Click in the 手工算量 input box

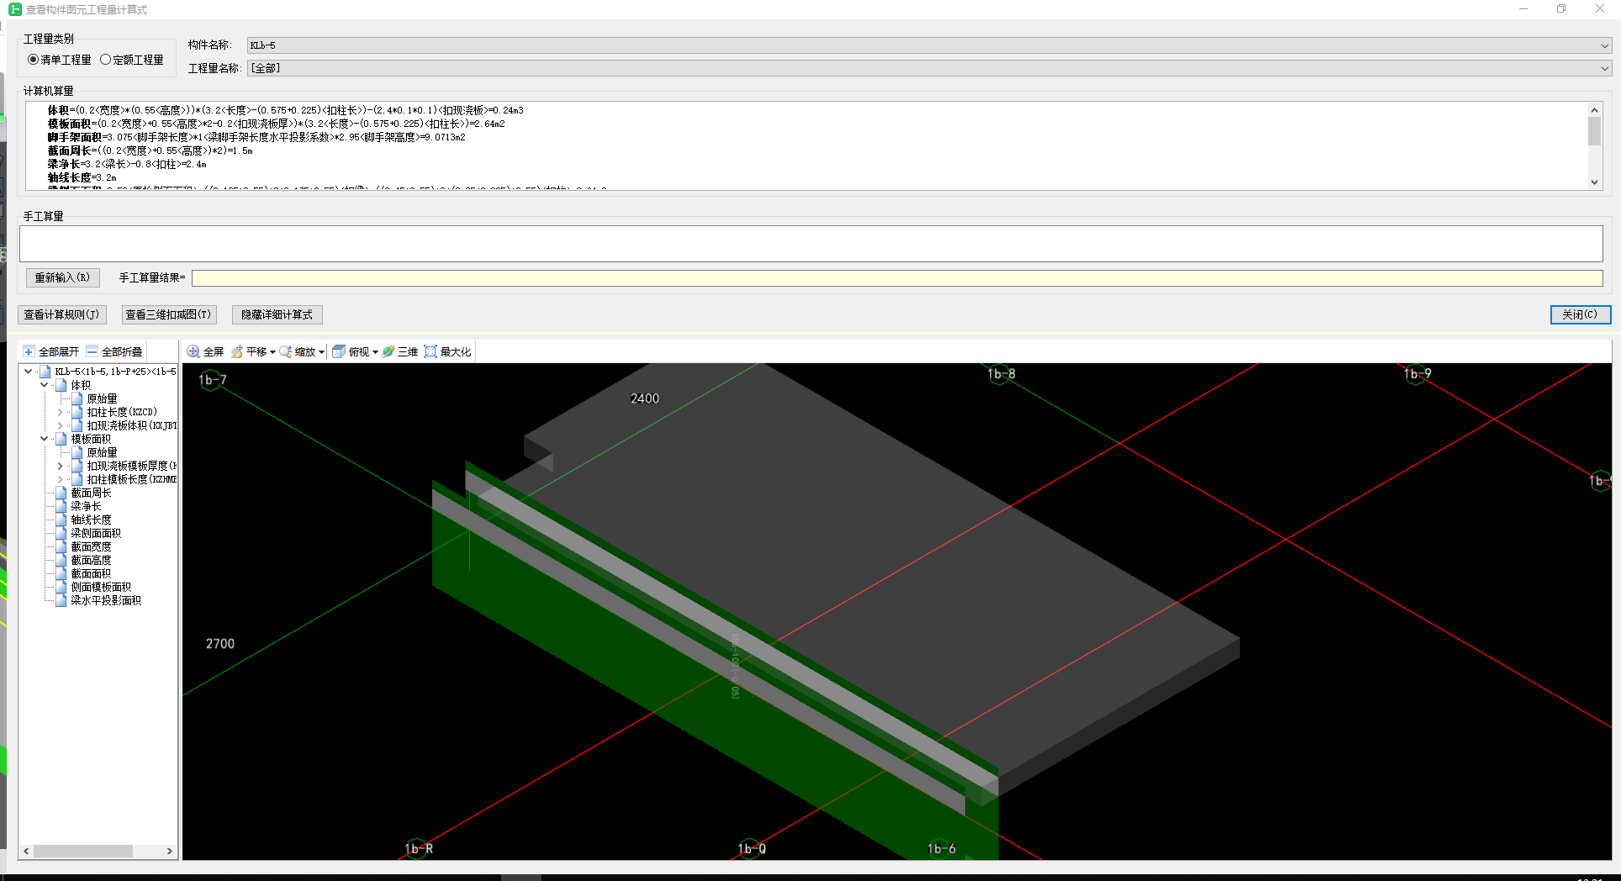[x=810, y=244]
